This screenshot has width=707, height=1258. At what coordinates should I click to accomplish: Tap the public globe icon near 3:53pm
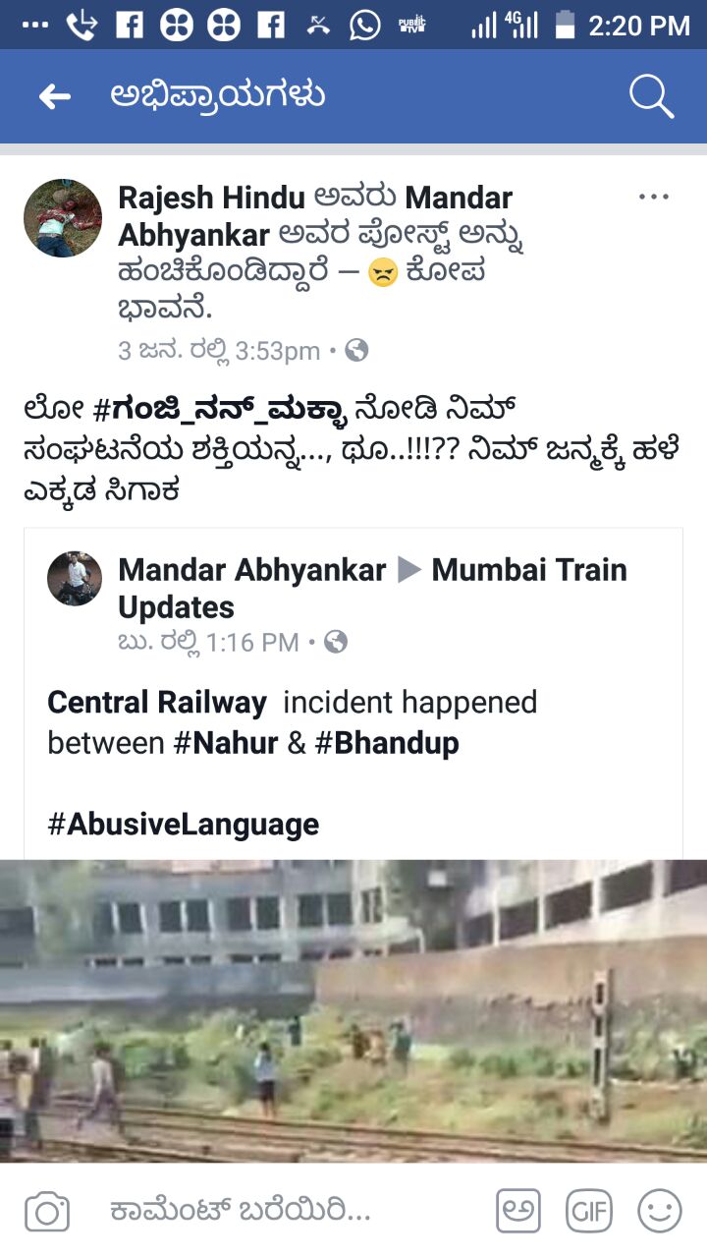357,350
